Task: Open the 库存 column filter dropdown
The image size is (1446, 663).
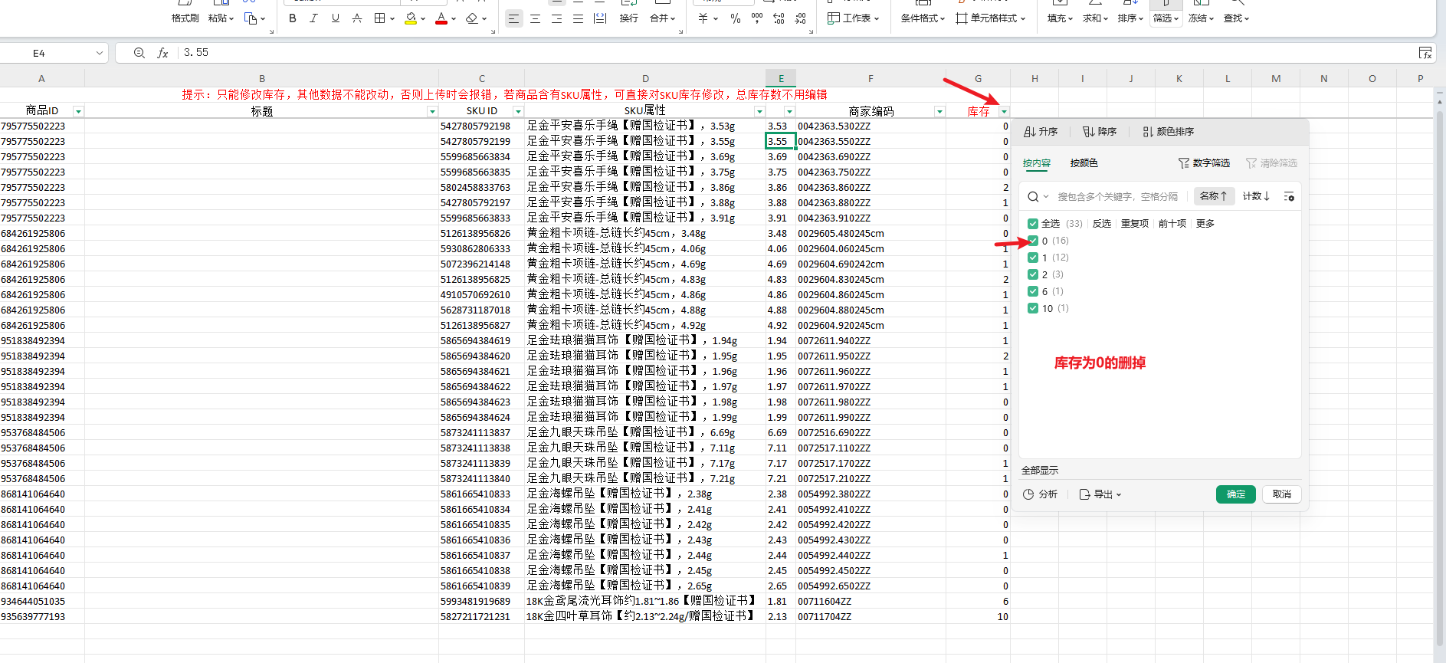Action: tap(1004, 112)
